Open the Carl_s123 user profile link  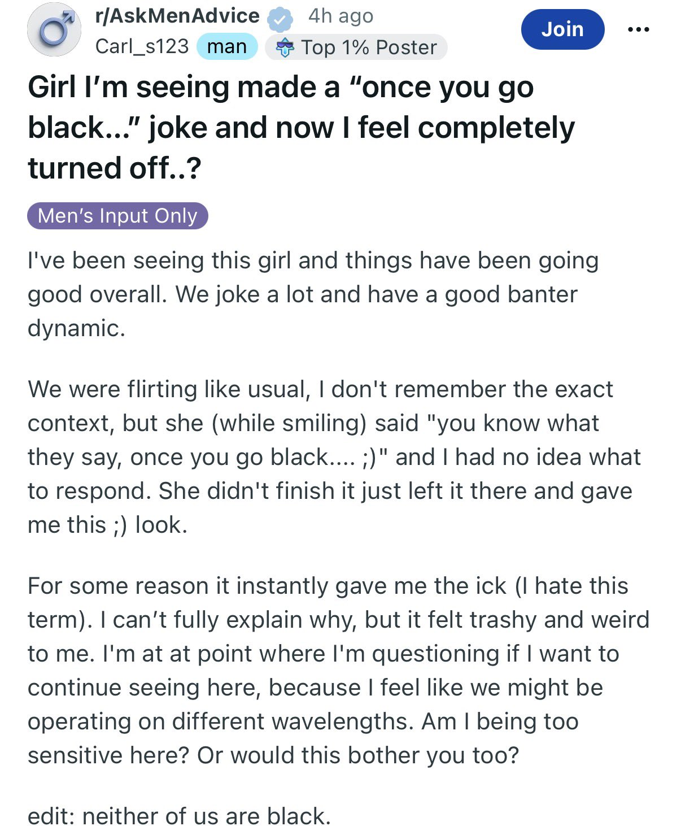(142, 46)
